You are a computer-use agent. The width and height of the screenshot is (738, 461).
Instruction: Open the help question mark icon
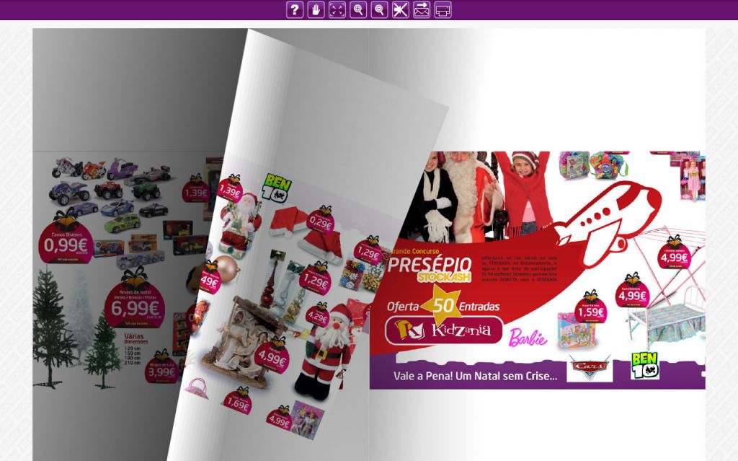(x=295, y=9)
